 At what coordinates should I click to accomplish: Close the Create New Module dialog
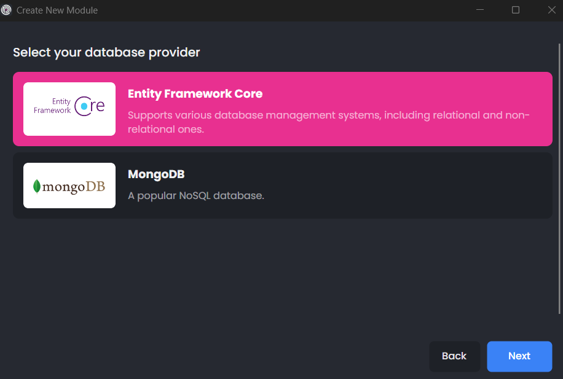pos(551,10)
